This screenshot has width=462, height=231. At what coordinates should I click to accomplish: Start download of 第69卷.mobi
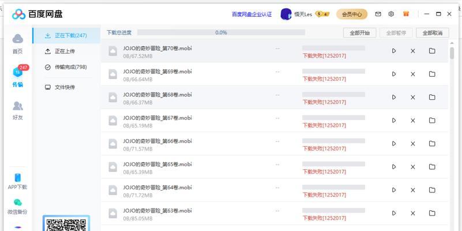pos(394,74)
